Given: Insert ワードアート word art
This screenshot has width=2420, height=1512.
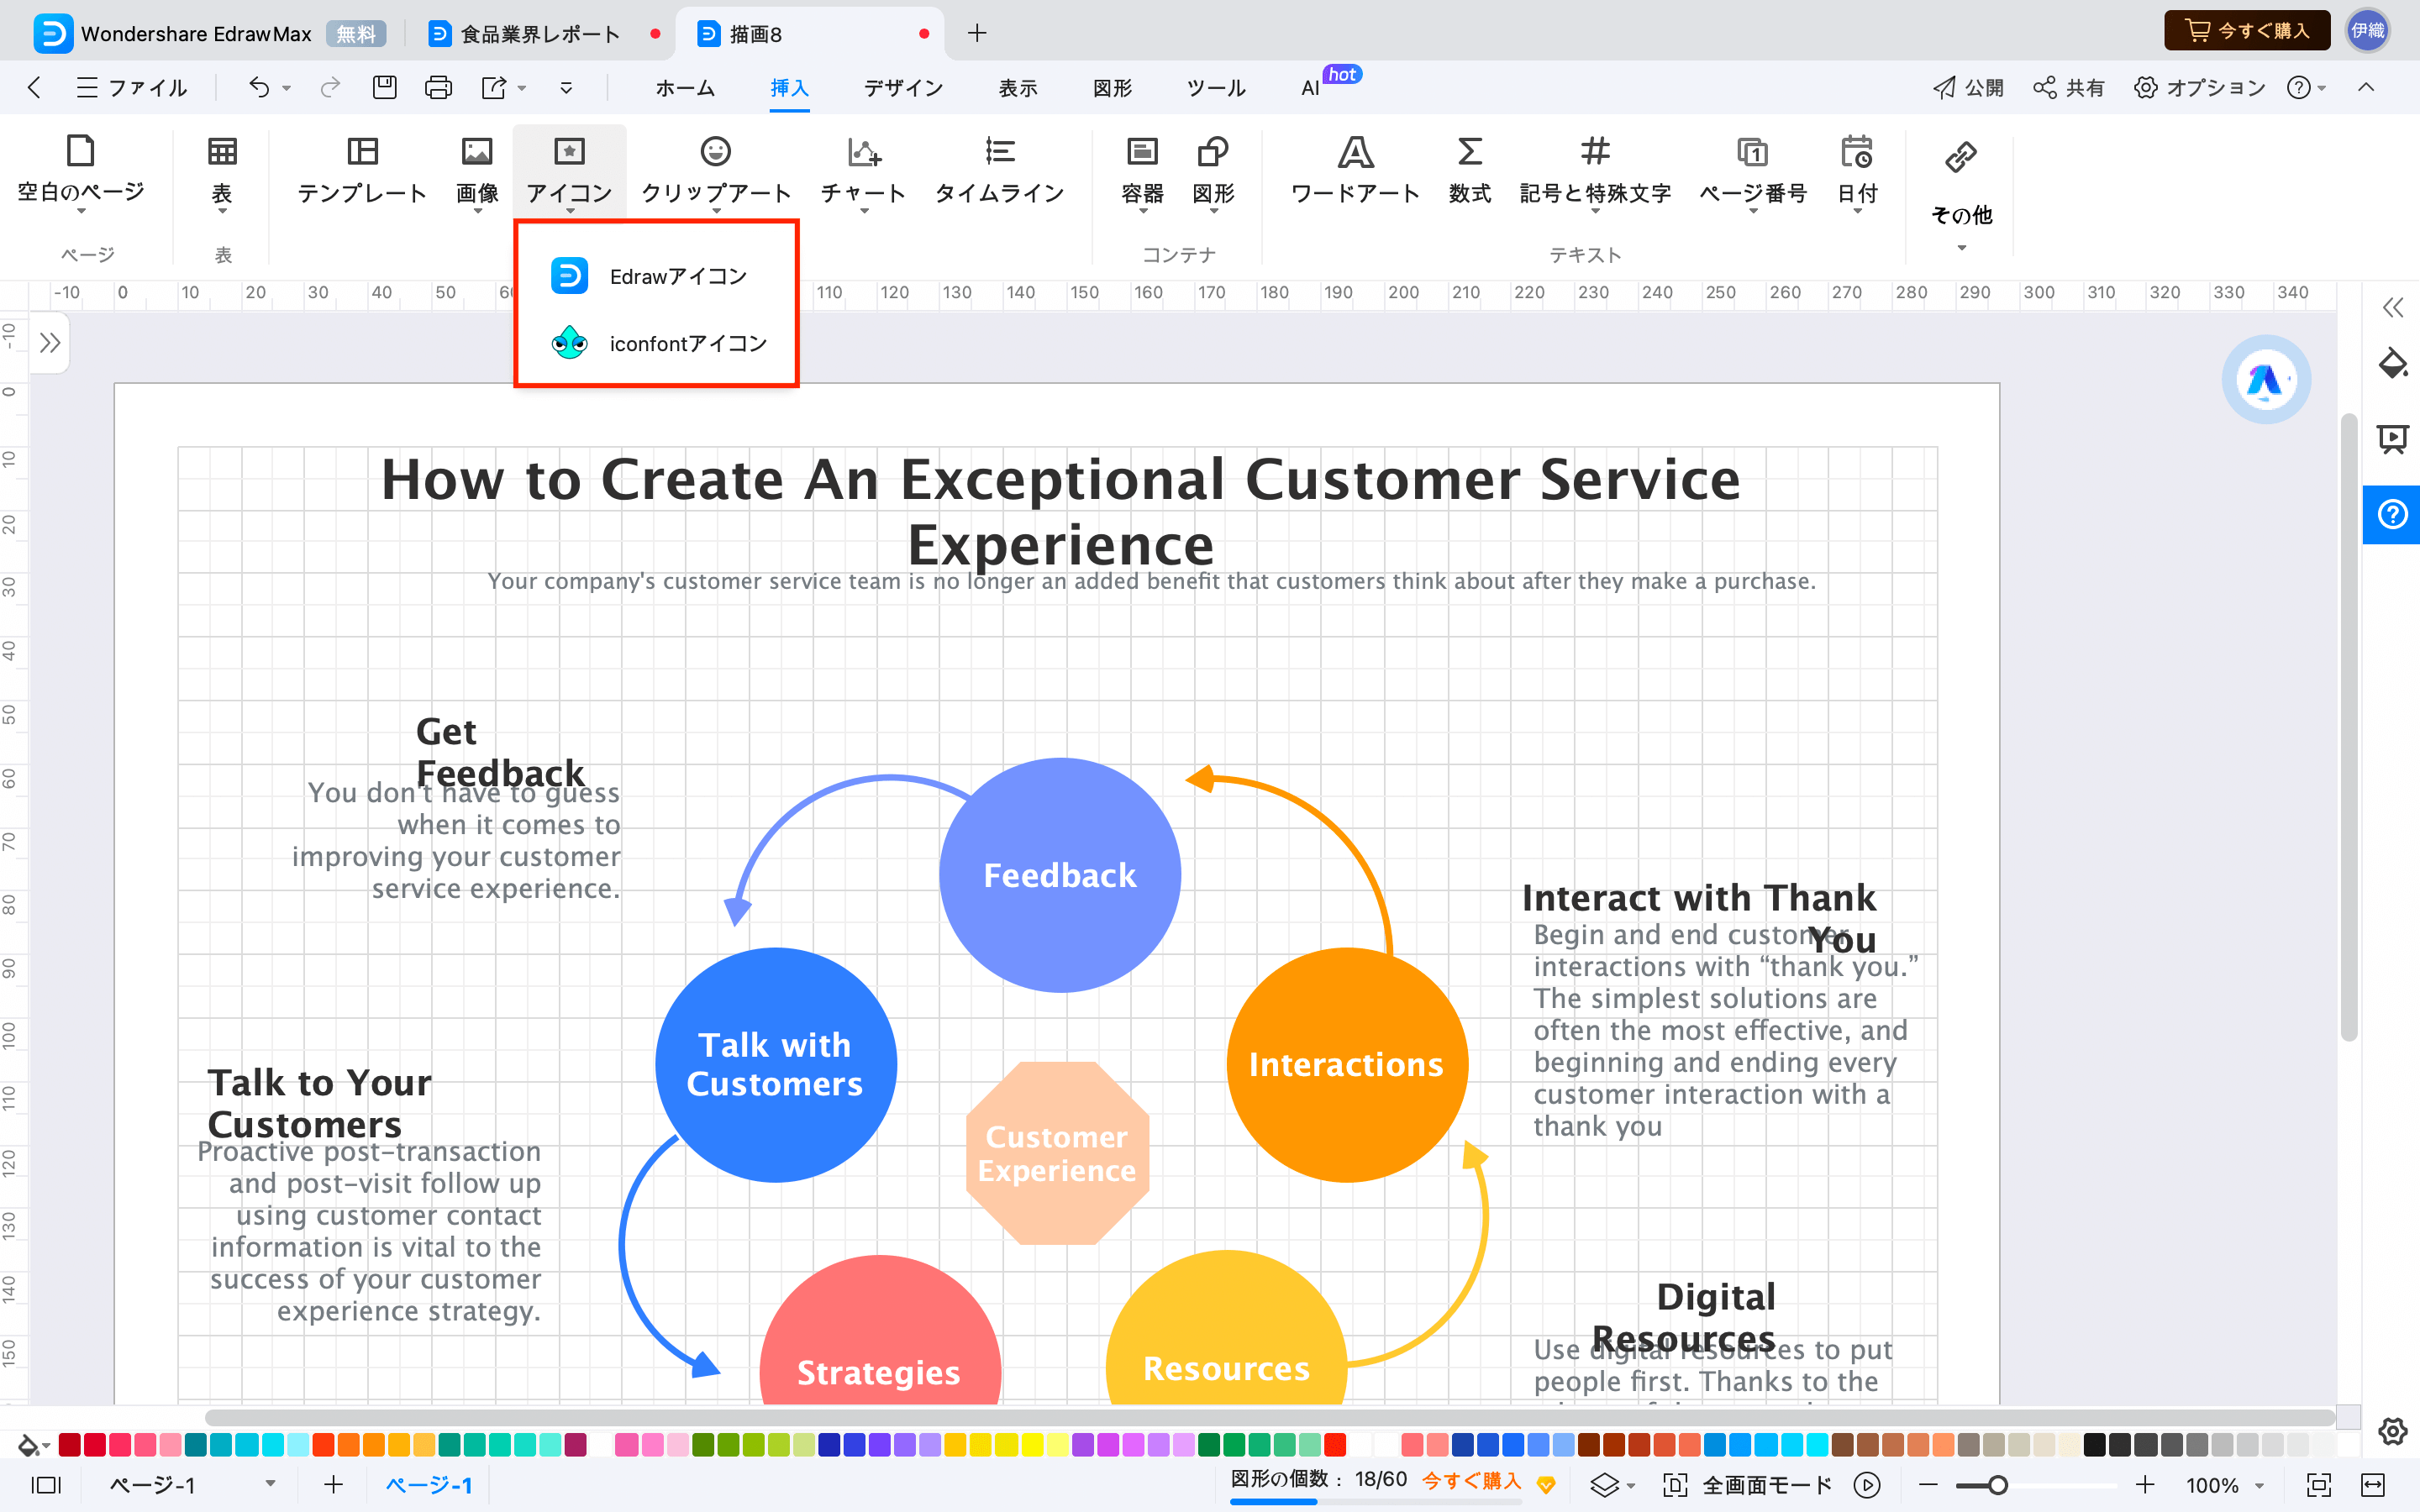Looking at the screenshot, I should pos(1355,171).
